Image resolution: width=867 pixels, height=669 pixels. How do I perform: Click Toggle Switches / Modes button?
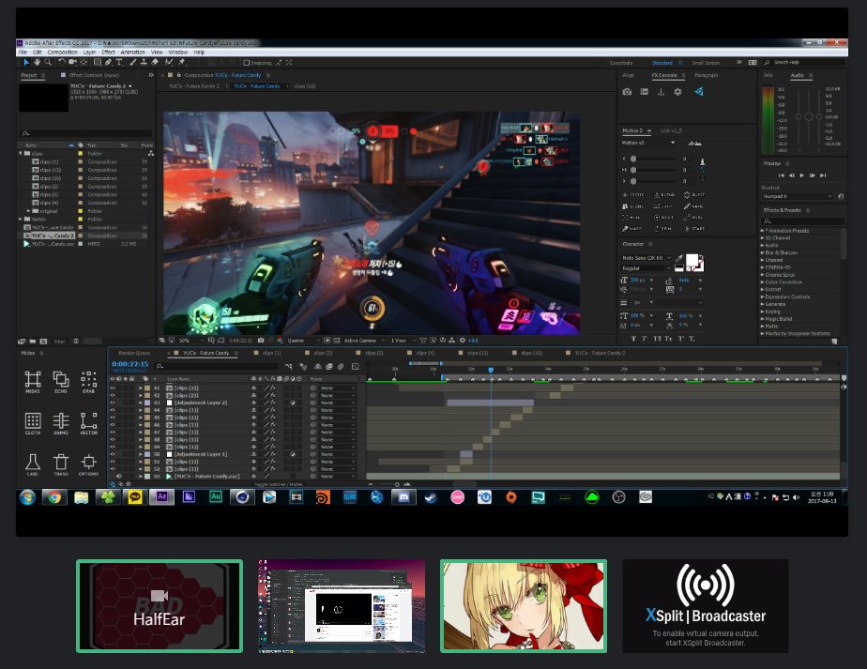click(x=278, y=484)
